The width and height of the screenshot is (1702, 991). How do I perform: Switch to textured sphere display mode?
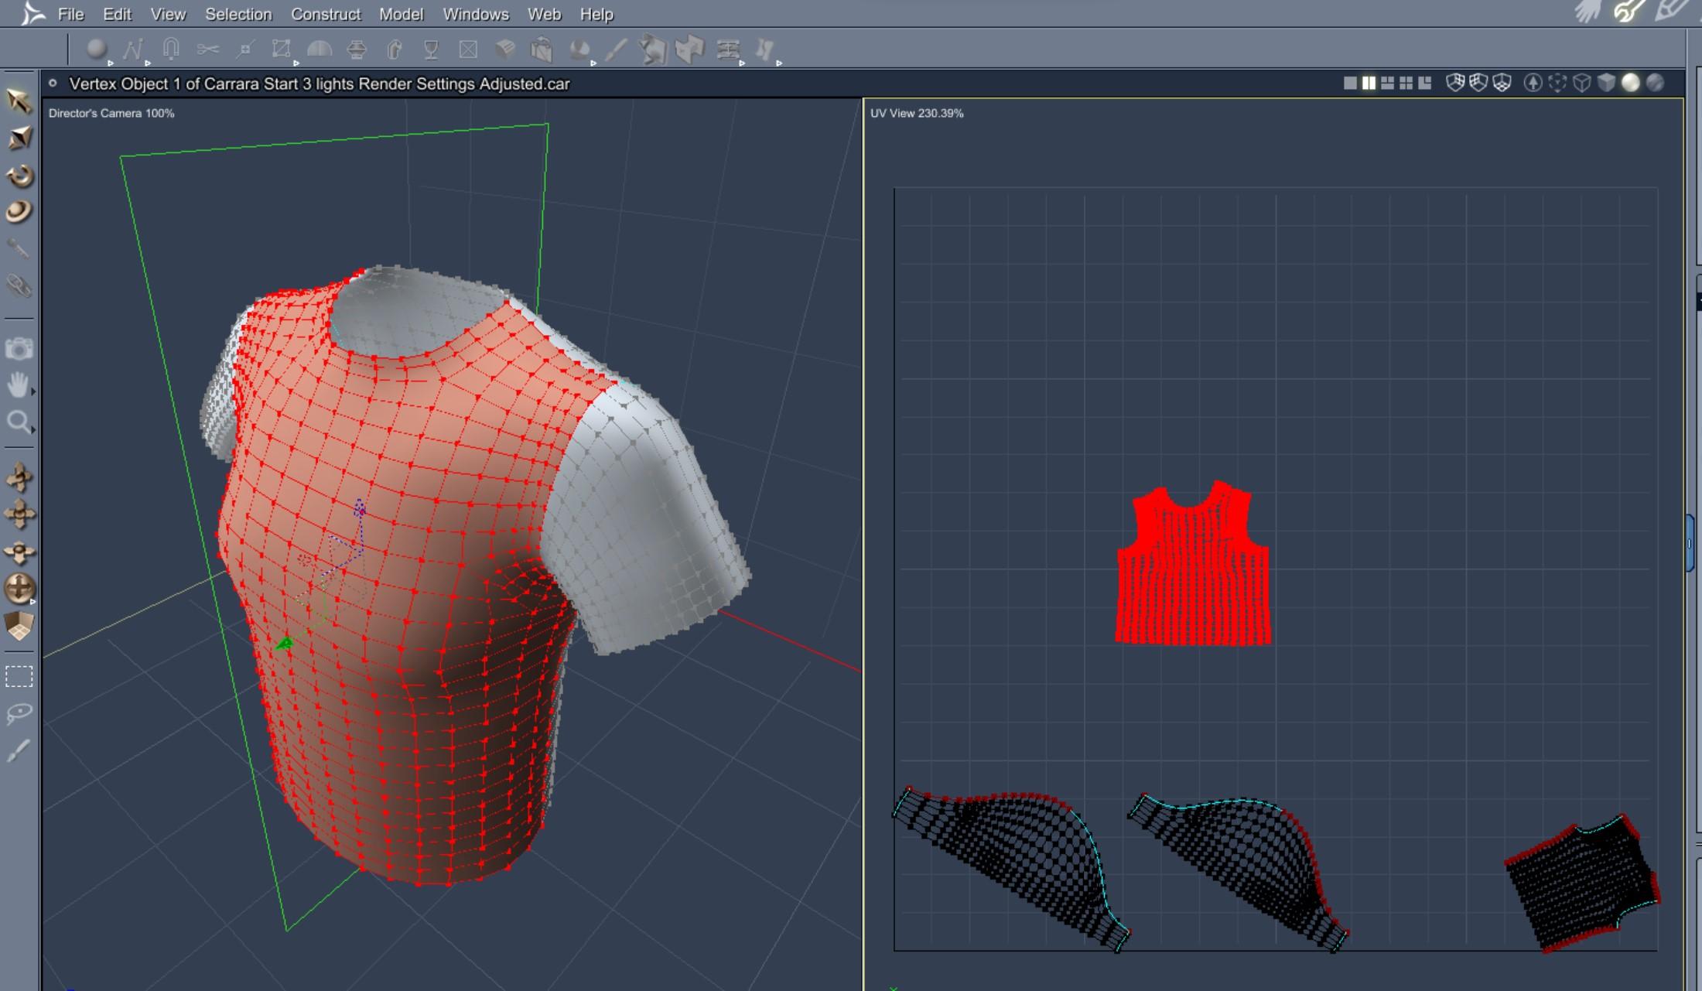(1655, 83)
